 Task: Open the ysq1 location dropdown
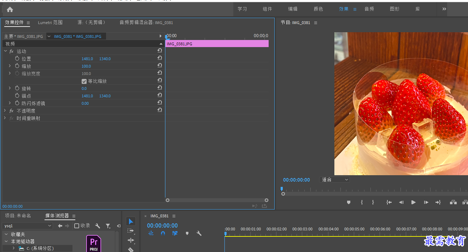28,226
